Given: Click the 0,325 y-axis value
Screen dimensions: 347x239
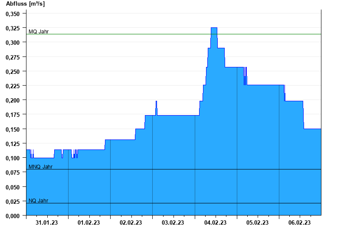Looking at the screenshot, I should [x=13, y=28].
